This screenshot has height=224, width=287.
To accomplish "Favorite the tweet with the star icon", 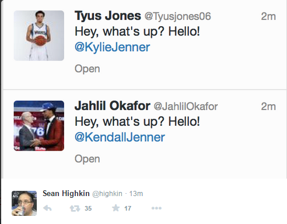I will (x=116, y=208).
